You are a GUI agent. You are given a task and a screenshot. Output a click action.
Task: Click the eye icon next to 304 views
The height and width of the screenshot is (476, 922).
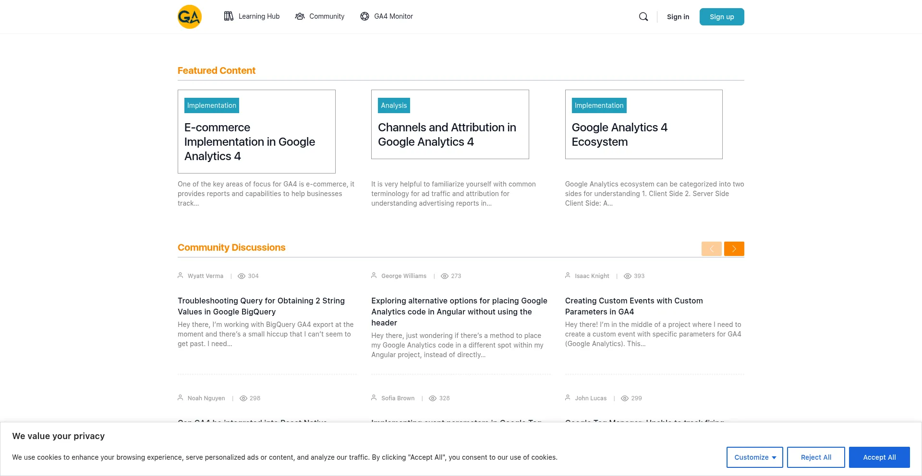[242, 276]
